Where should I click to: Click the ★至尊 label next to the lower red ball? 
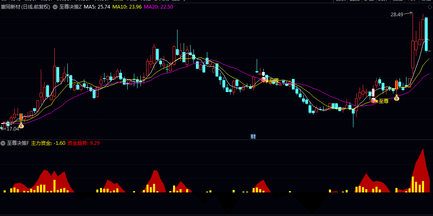click(x=382, y=101)
